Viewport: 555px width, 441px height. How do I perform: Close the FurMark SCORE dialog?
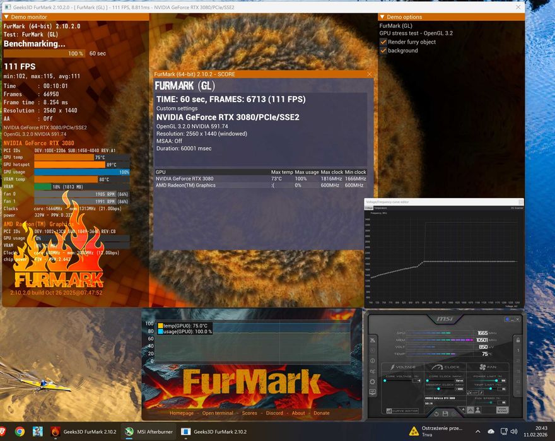tap(370, 74)
